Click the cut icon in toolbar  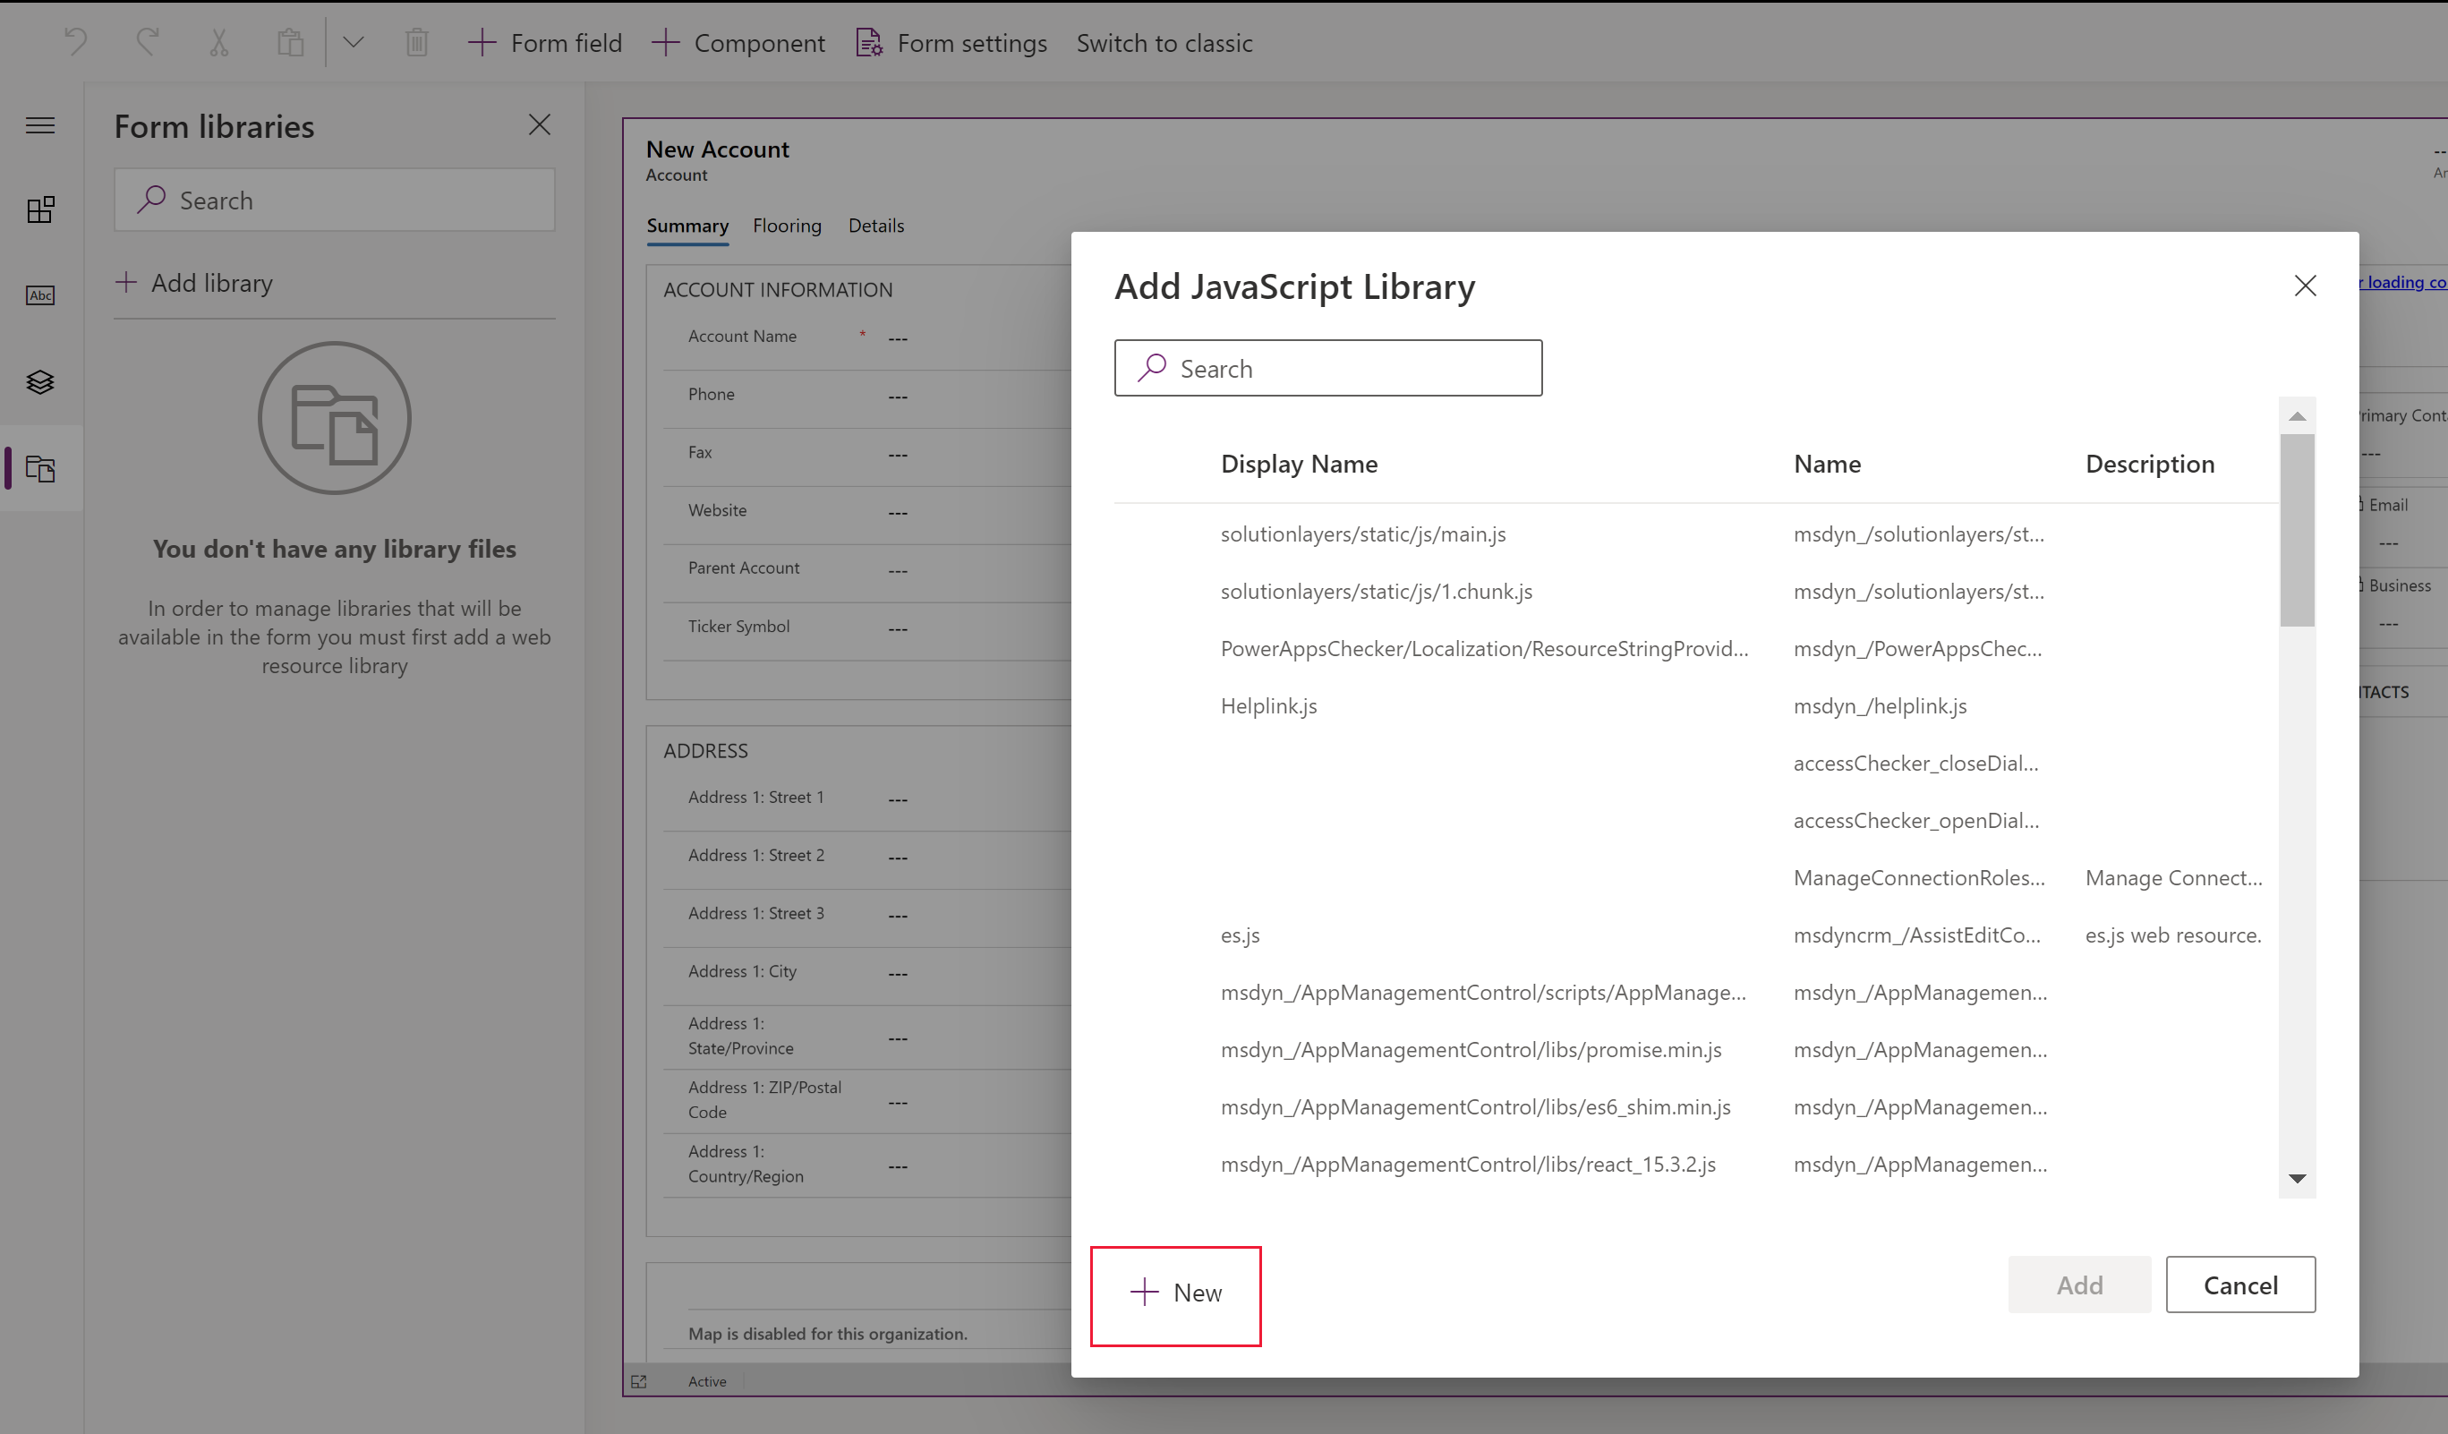click(x=218, y=41)
